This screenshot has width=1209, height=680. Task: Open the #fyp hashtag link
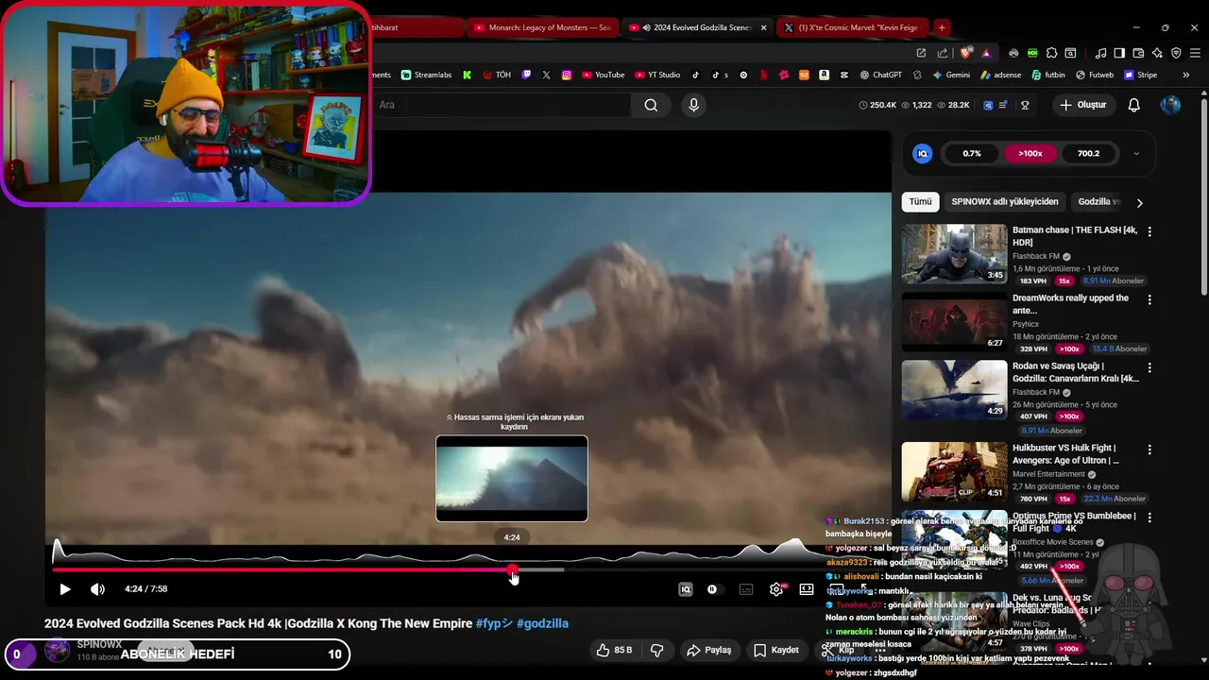coord(494,623)
